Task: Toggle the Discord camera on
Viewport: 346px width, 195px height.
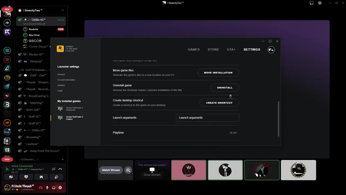Action: tap(11, 177)
